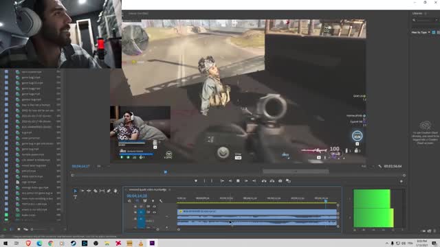440x247 pixels.
Task: Switch Libraries to grid view icon
Action: (x=434, y=32)
